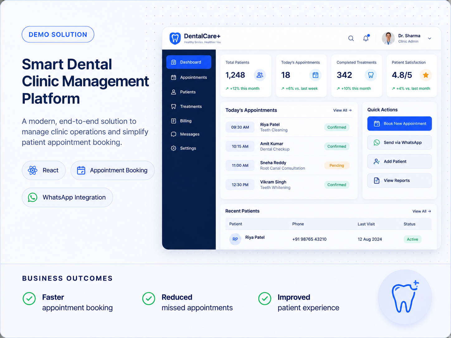Click Riya Patel Teeth Cleaning appointment name

tap(270, 124)
